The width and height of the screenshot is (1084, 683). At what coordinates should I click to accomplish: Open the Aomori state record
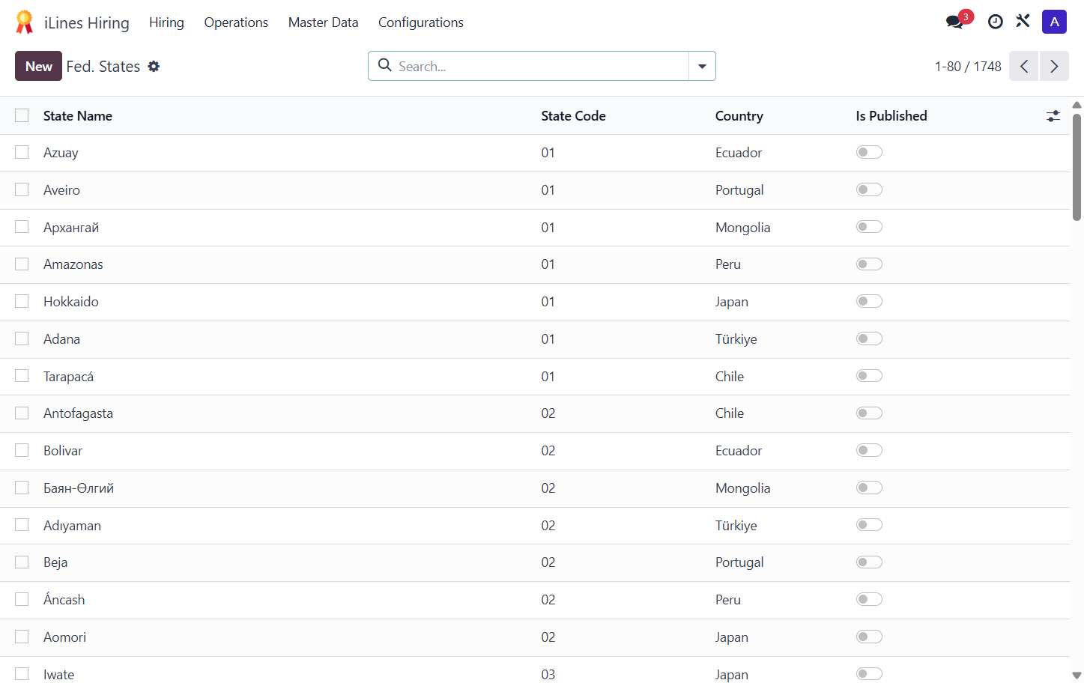pos(64,637)
